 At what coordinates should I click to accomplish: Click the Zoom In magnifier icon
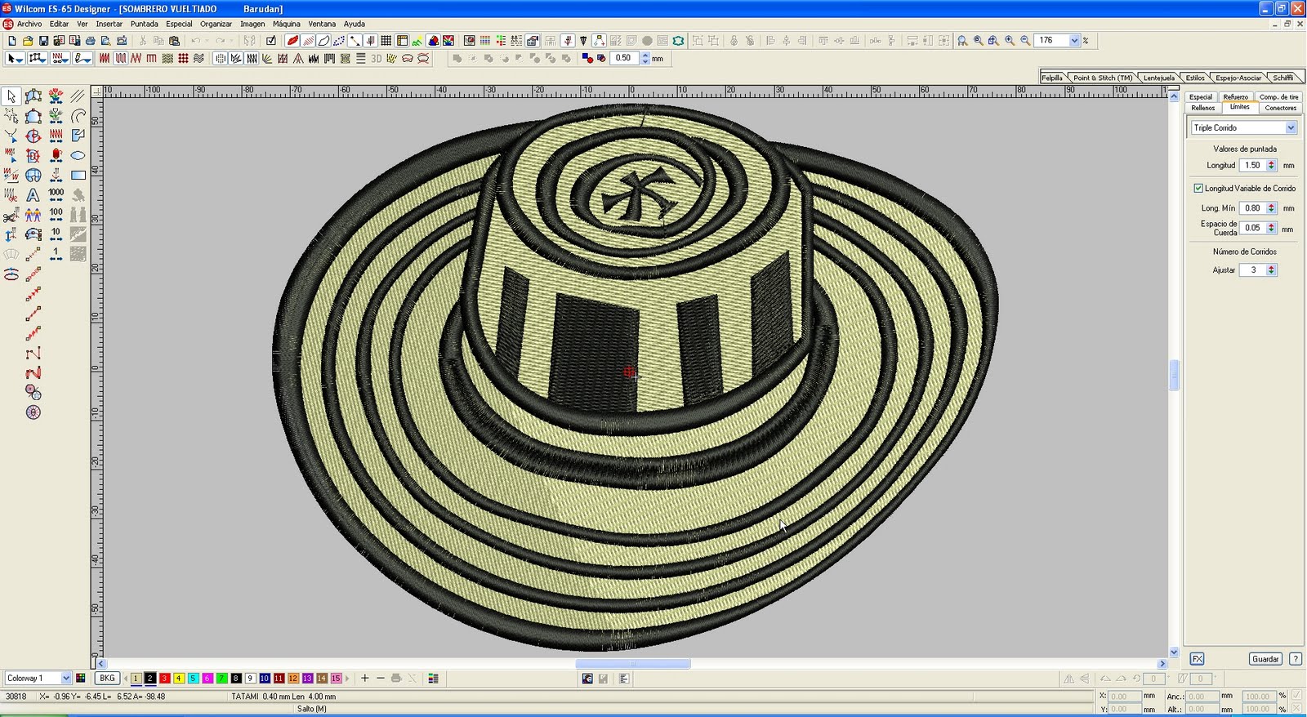1010,41
